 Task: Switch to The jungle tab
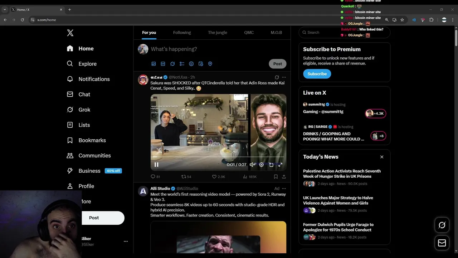pos(218,33)
